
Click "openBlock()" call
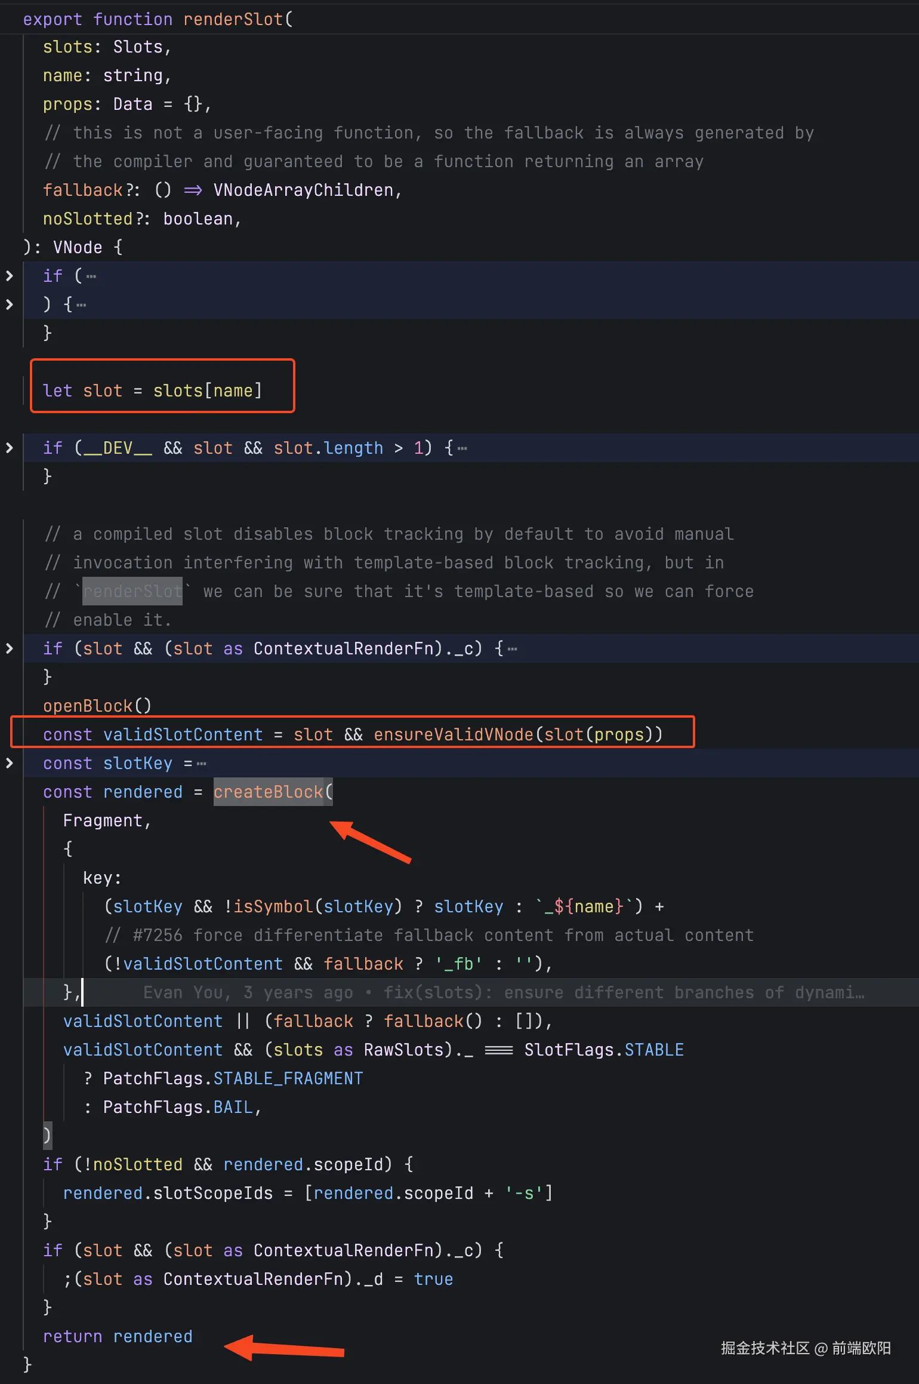click(x=97, y=706)
